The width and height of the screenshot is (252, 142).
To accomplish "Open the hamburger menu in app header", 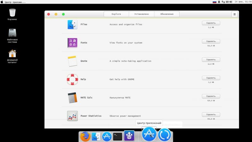I will [234, 14].
